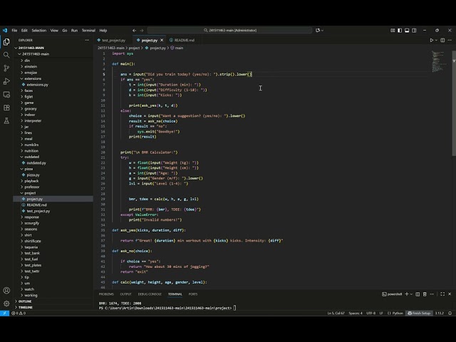
Task: Open the File menu
Action: [14, 30]
